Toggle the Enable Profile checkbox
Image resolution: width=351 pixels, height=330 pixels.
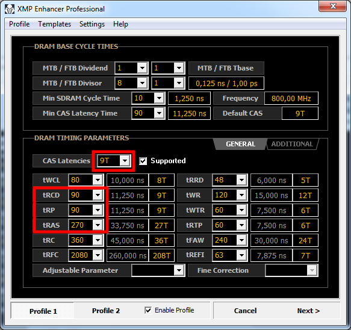pos(148,310)
